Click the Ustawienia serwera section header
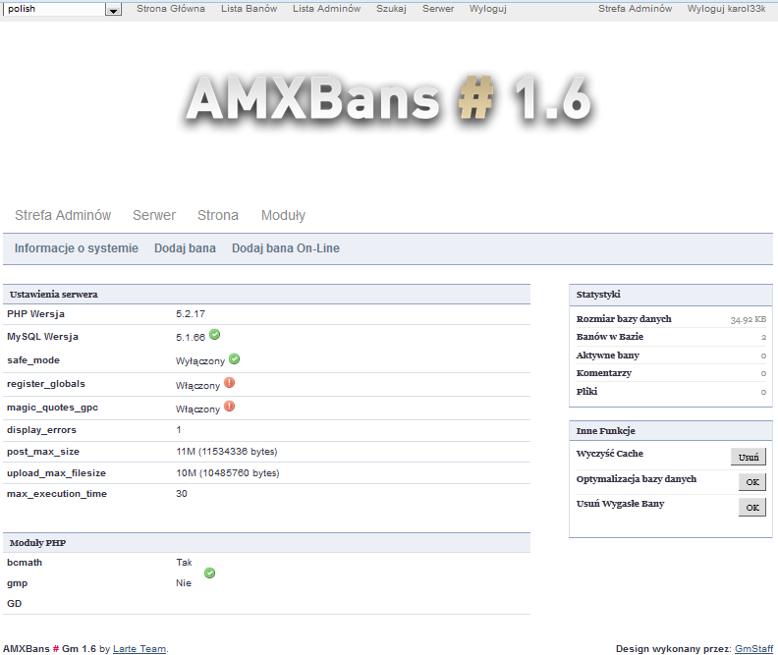The image size is (778, 655). (54, 295)
